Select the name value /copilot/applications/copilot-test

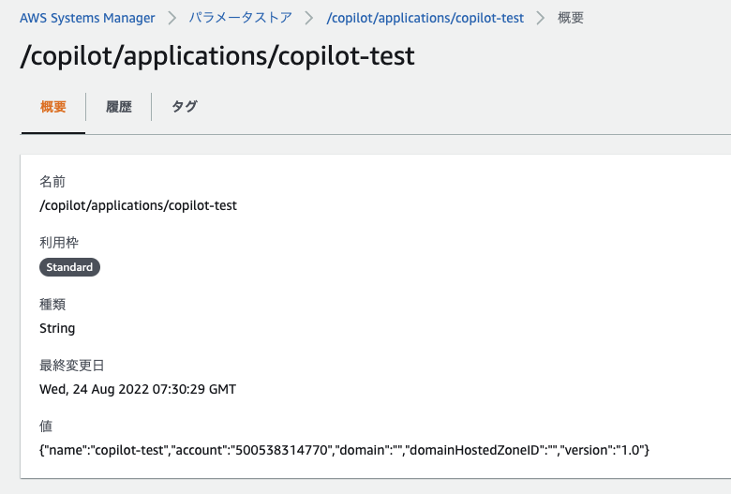(x=138, y=205)
